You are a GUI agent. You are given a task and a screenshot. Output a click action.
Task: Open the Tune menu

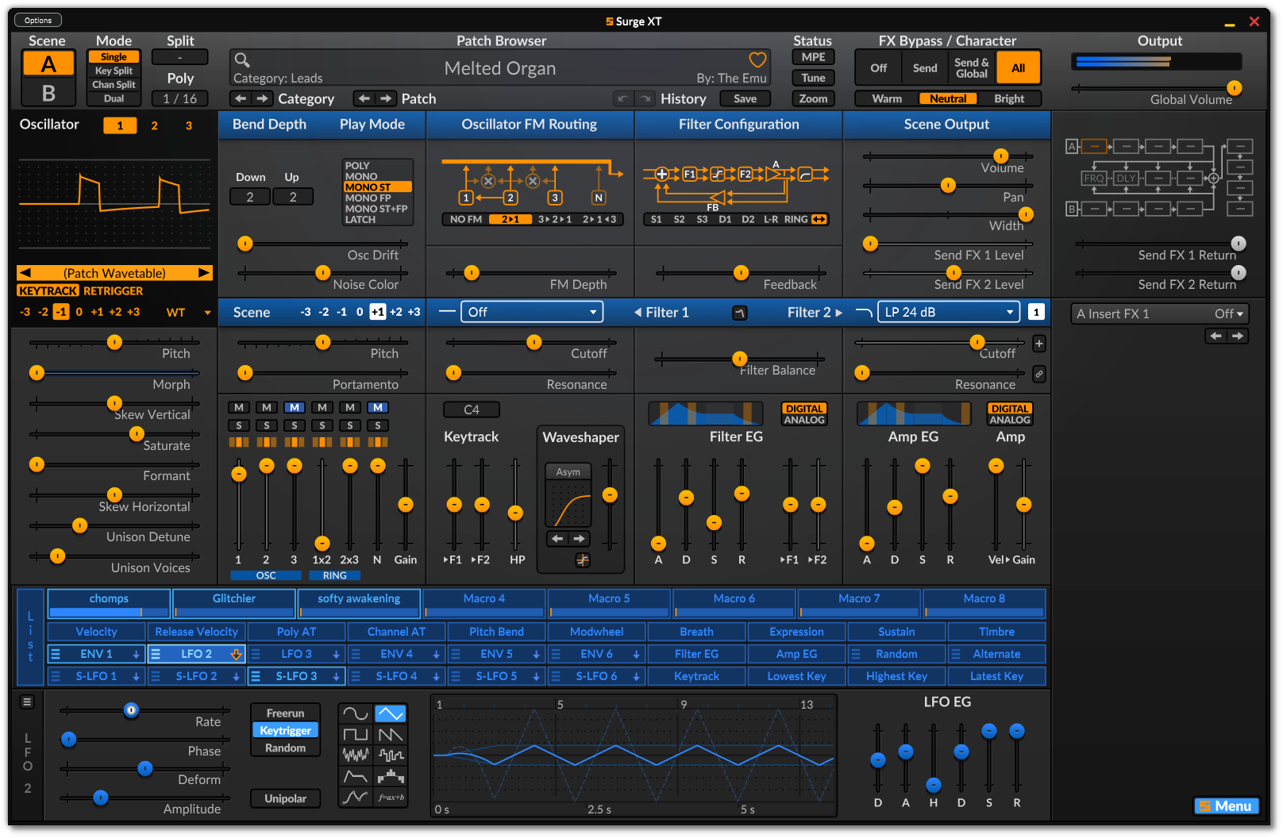click(813, 78)
